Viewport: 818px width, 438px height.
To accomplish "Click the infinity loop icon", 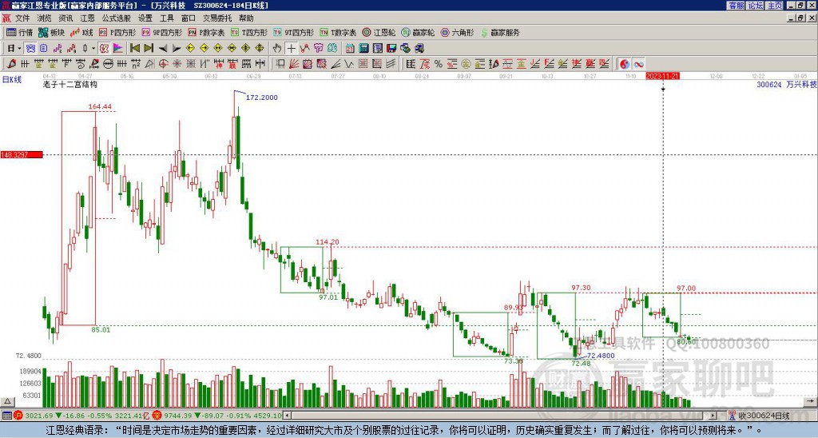I will pos(638,64).
